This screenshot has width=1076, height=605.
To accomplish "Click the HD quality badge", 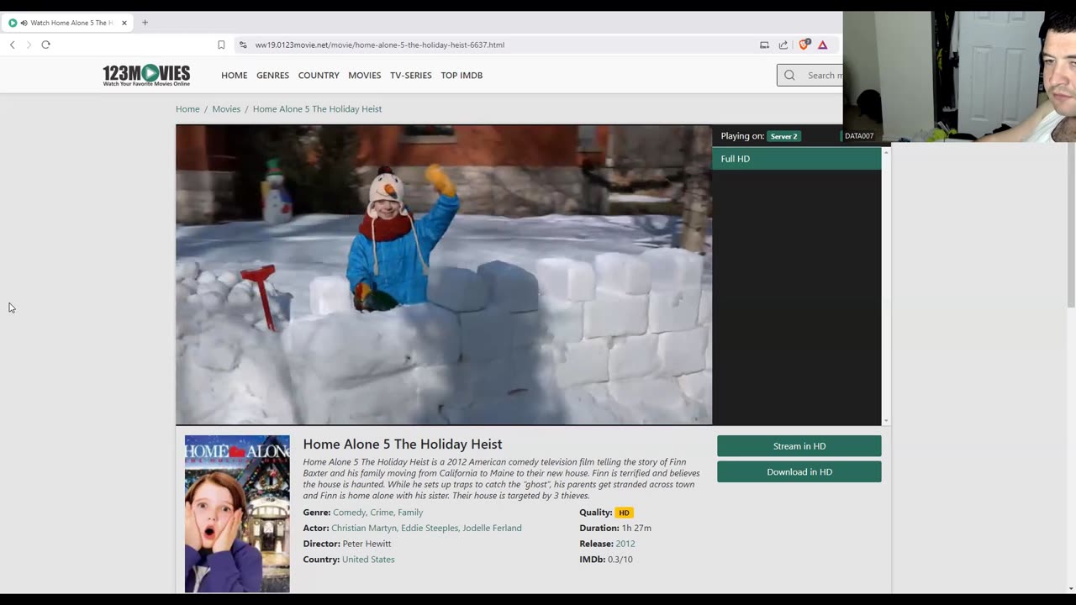I will click(x=624, y=513).
